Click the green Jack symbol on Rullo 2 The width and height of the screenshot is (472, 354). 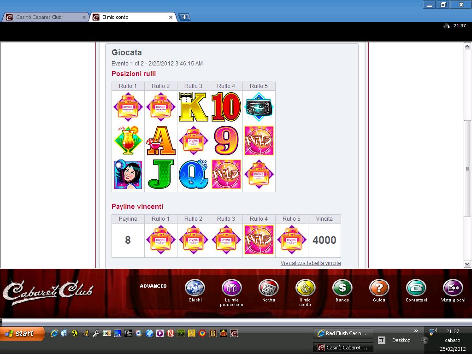(x=161, y=174)
